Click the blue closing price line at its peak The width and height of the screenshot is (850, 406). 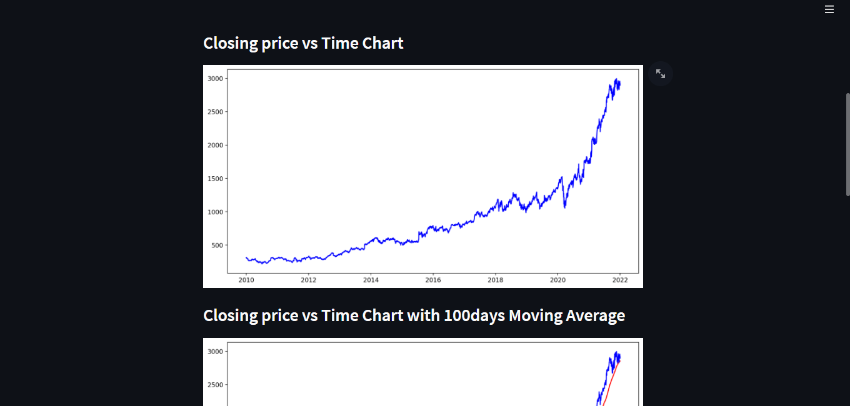click(617, 80)
